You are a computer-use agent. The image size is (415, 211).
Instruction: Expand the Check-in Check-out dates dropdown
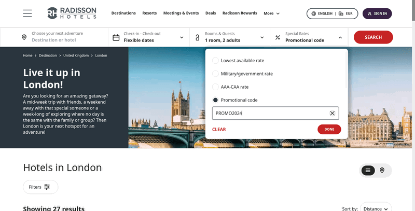pos(182,37)
